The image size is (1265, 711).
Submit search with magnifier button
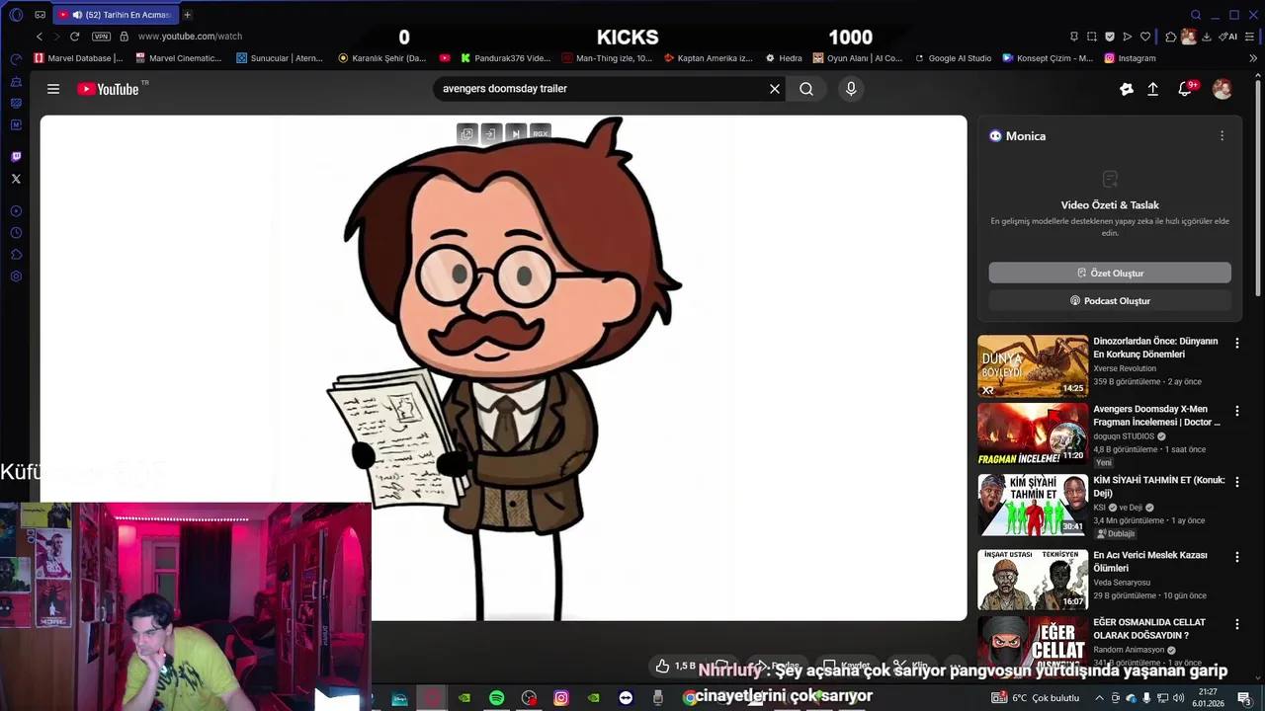click(x=806, y=89)
